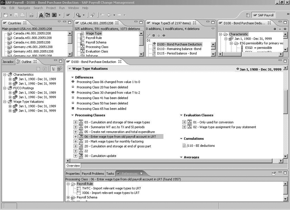Viewport: 290px width, 210px height.
Task: Collapse the Differences section
Action: tap(72, 77)
